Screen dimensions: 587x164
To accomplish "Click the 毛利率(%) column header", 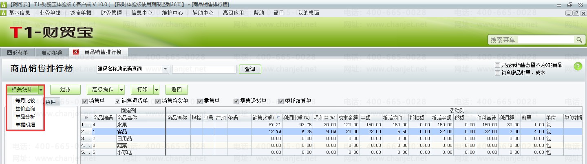I will [325, 118].
